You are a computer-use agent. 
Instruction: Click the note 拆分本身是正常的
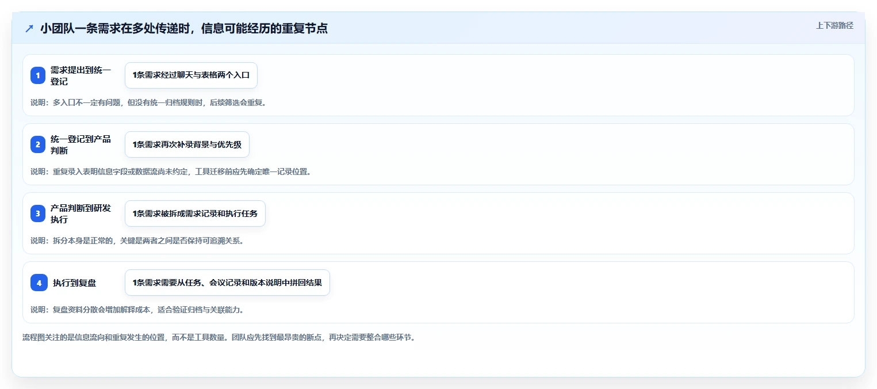(x=137, y=241)
